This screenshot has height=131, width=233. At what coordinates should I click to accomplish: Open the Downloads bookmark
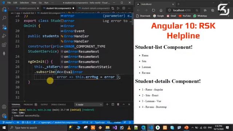(143, 16)
